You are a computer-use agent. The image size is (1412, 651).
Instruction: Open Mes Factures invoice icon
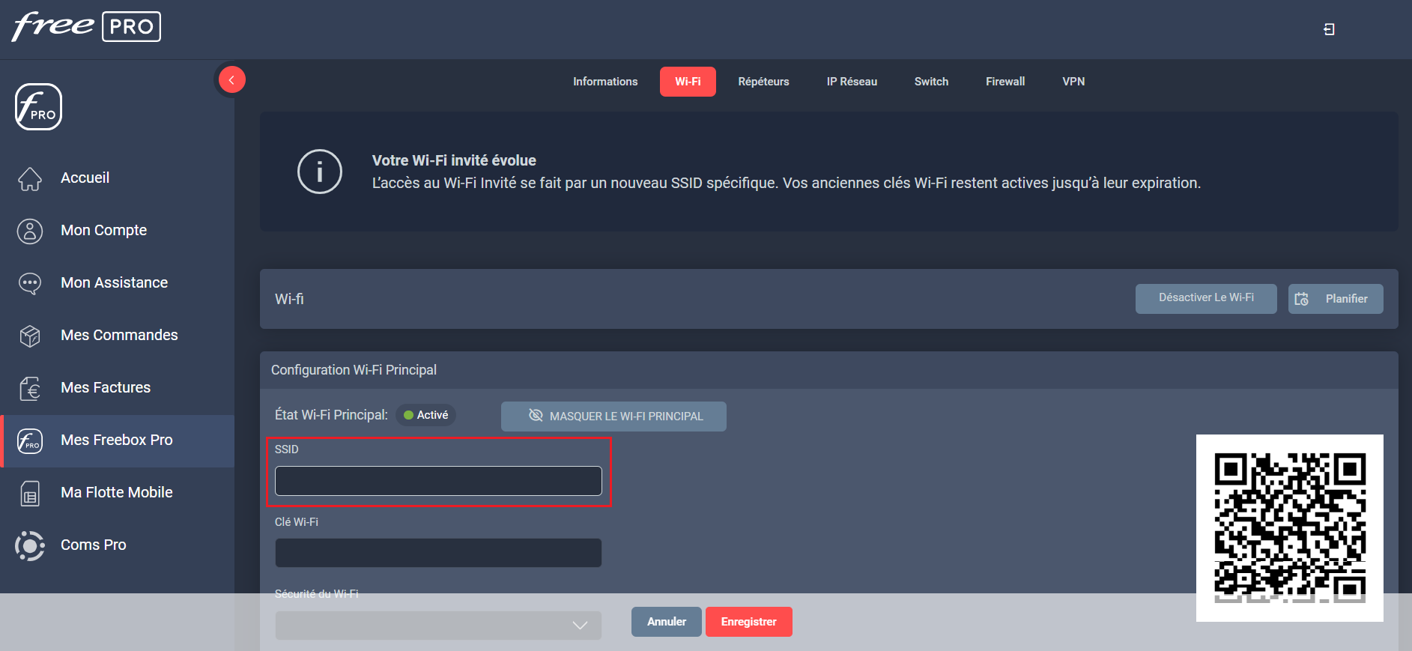pyautogui.click(x=30, y=388)
